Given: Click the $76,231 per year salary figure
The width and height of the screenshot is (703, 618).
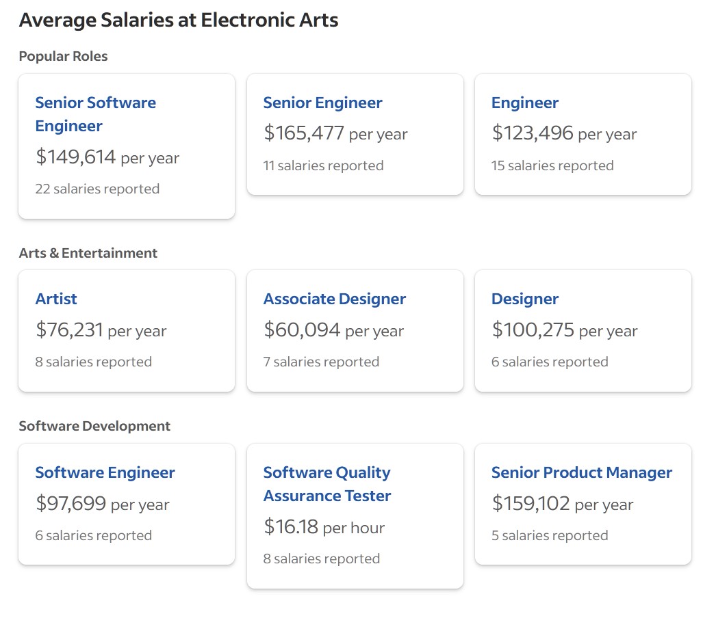Looking at the screenshot, I should coord(101,330).
